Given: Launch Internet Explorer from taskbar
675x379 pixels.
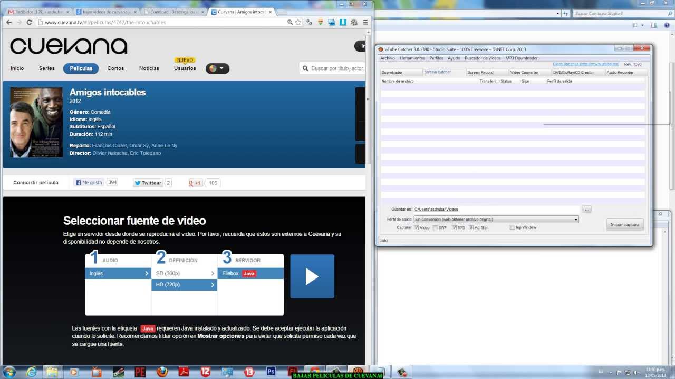Looking at the screenshot, I should point(32,372).
